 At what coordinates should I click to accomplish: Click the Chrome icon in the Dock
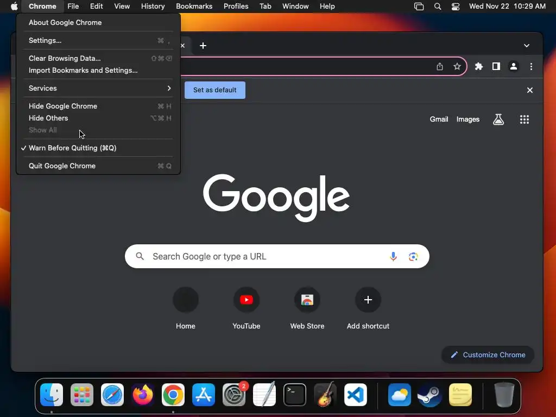pyautogui.click(x=173, y=395)
